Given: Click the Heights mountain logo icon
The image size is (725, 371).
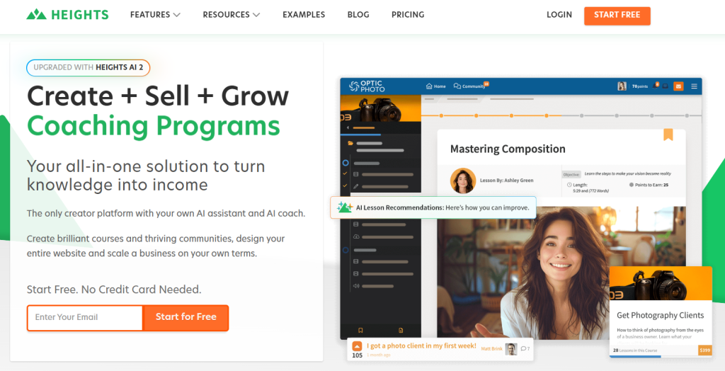Looking at the screenshot, I should click(x=36, y=15).
